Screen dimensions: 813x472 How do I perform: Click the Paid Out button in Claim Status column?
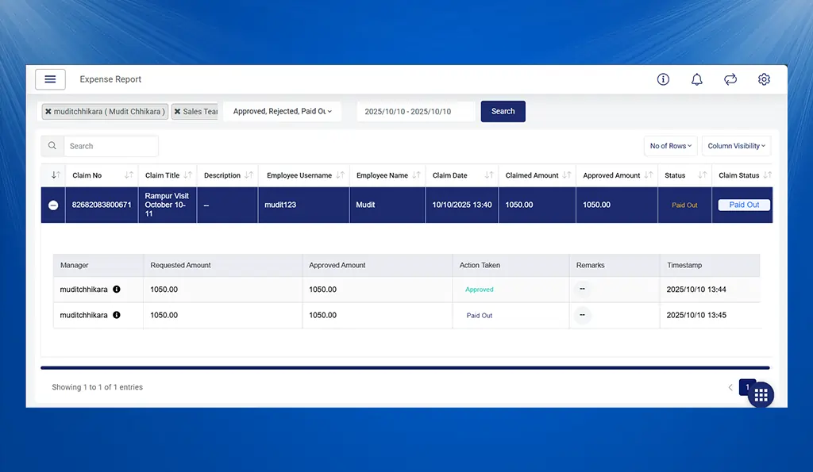point(743,204)
